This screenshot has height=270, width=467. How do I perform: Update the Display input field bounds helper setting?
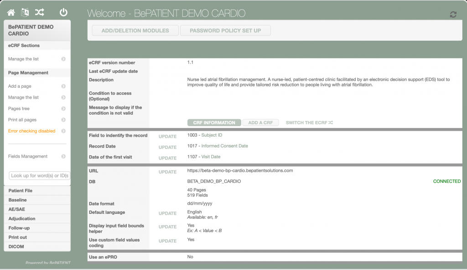pos(167,227)
